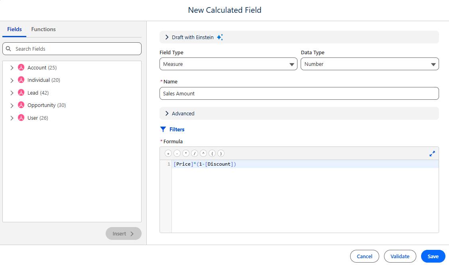Validate the calculated field formula

coord(400,256)
